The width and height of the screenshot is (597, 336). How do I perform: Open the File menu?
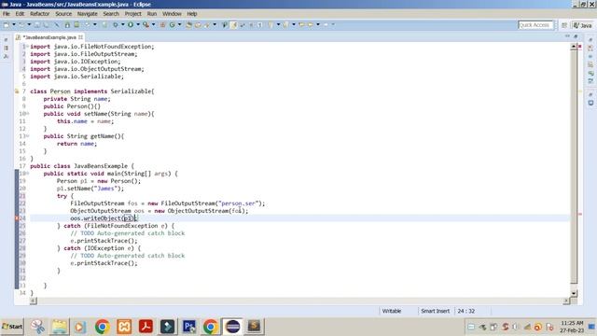(7, 14)
